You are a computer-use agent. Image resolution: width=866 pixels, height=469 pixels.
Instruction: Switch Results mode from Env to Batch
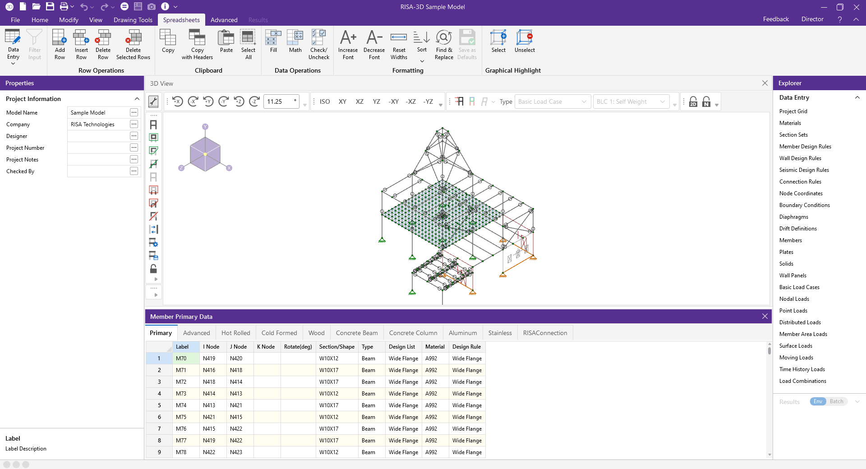coord(837,401)
